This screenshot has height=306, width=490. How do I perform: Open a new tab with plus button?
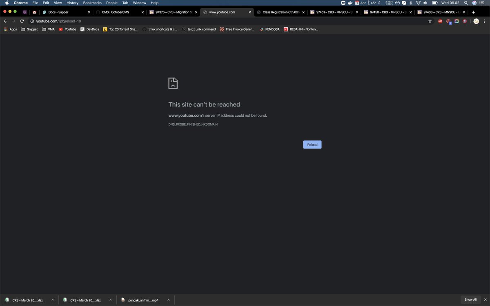(474, 12)
